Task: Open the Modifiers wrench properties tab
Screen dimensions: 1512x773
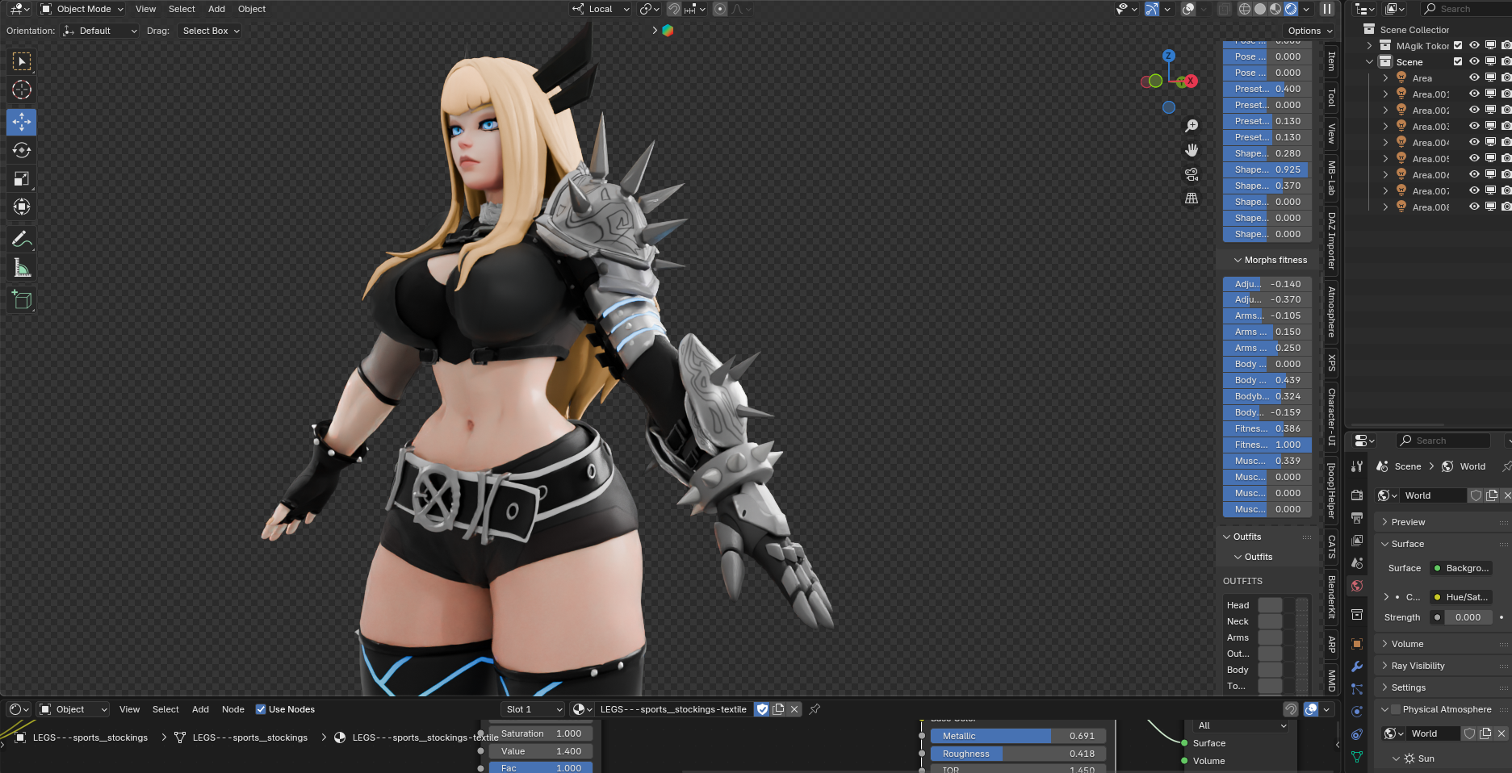Action: (x=1357, y=666)
